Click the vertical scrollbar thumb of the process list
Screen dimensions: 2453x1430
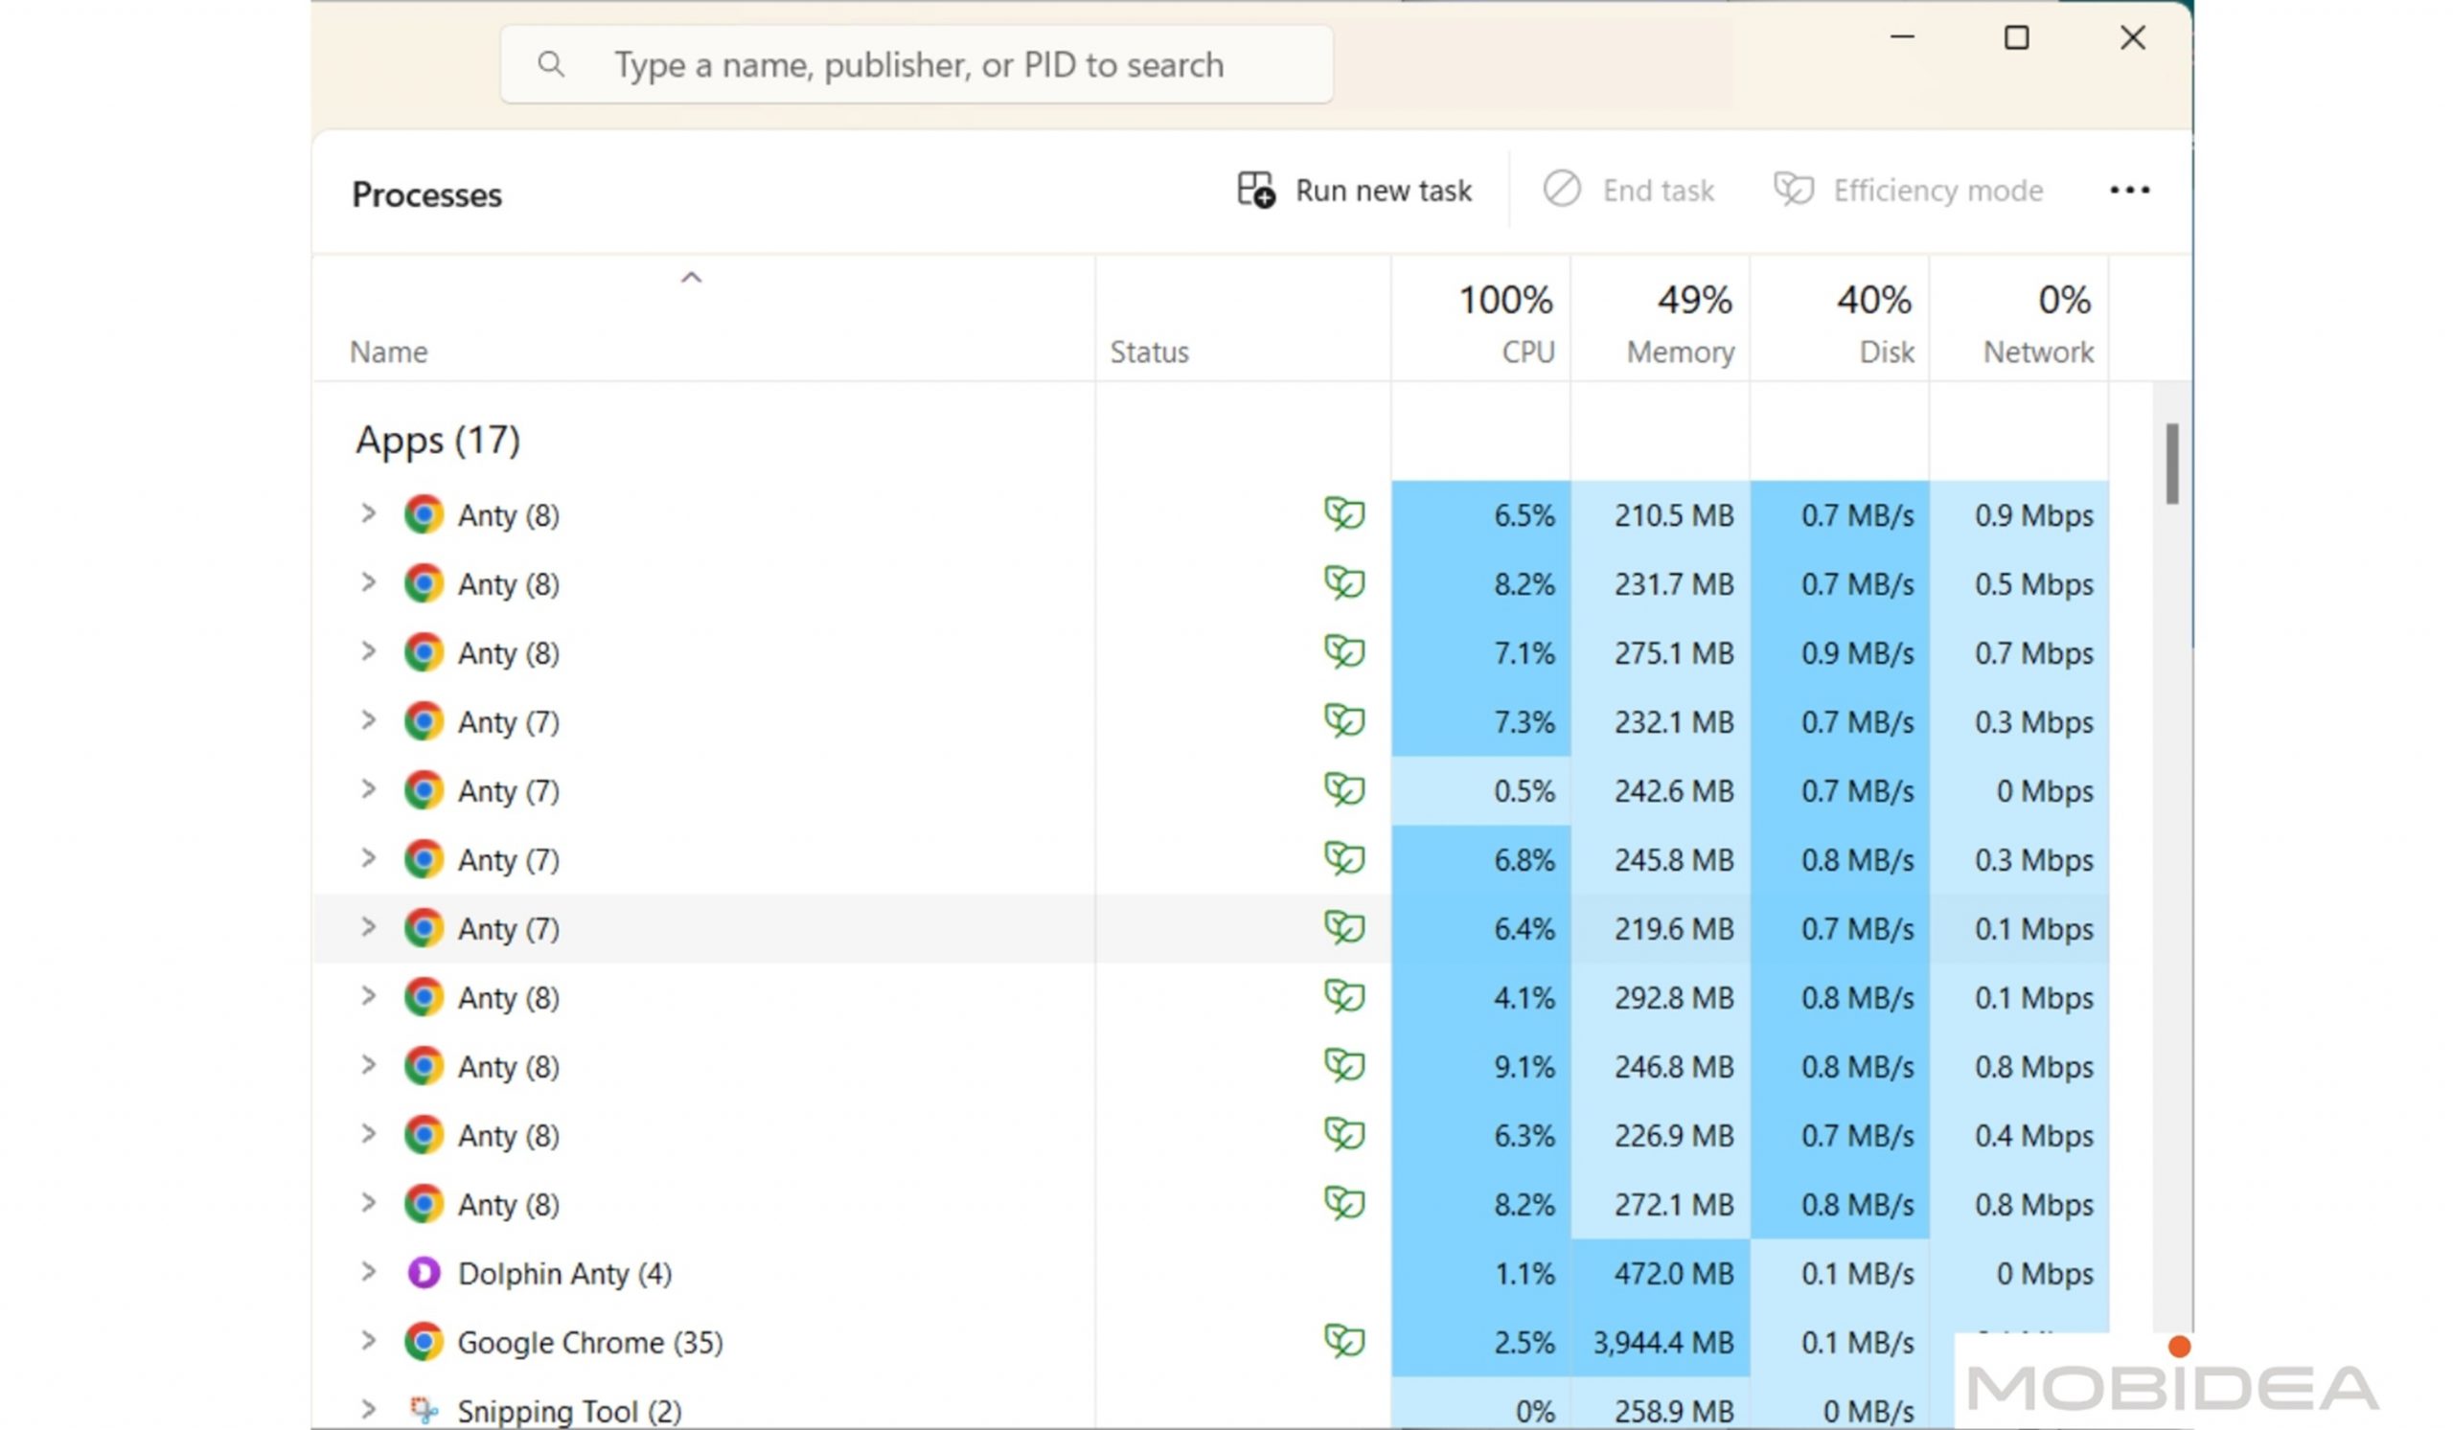pyautogui.click(x=2171, y=464)
